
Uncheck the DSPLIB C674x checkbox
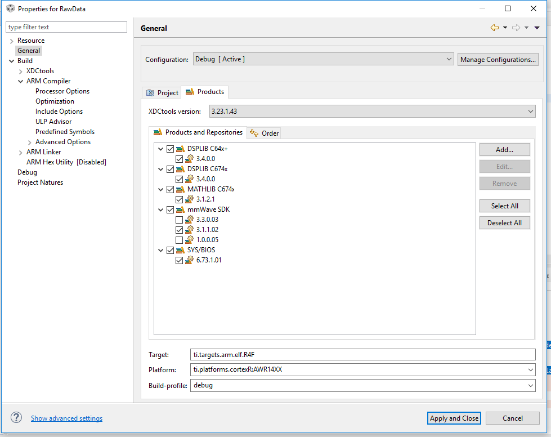170,169
